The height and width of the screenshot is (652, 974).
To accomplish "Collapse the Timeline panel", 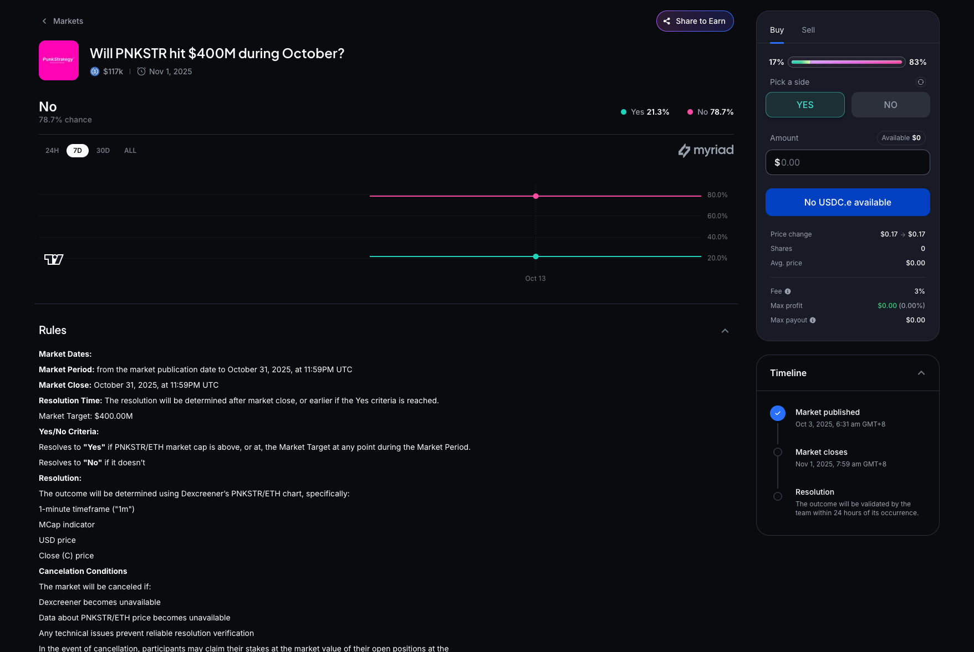I will pyautogui.click(x=921, y=373).
